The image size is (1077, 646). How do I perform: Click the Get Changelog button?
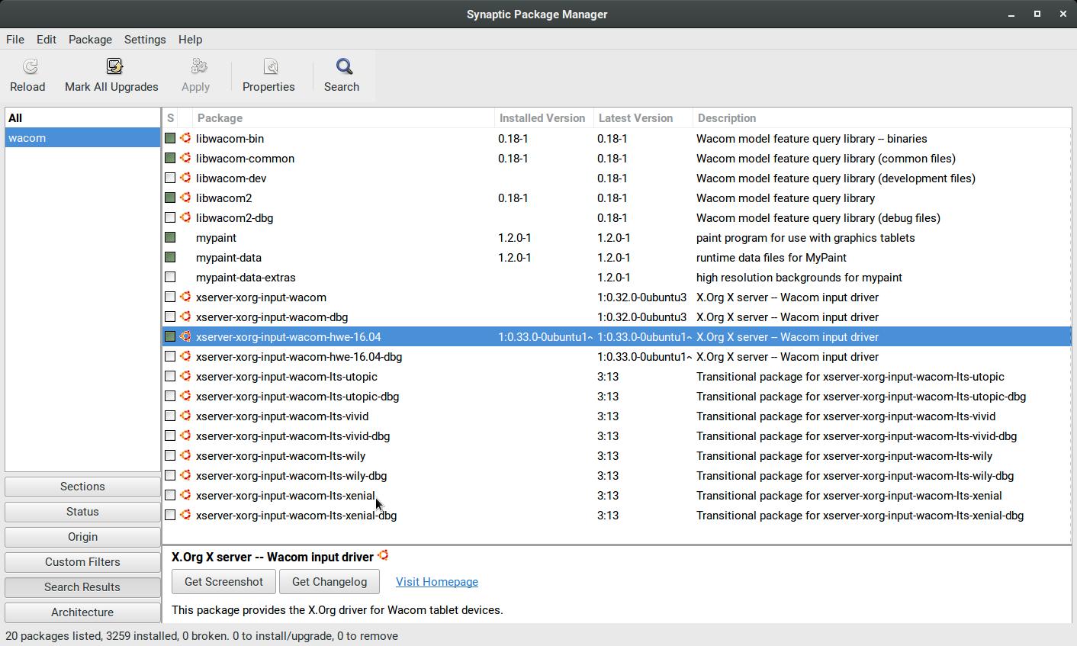click(330, 582)
